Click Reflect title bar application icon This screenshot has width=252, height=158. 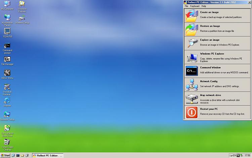click(x=185, y=2)
